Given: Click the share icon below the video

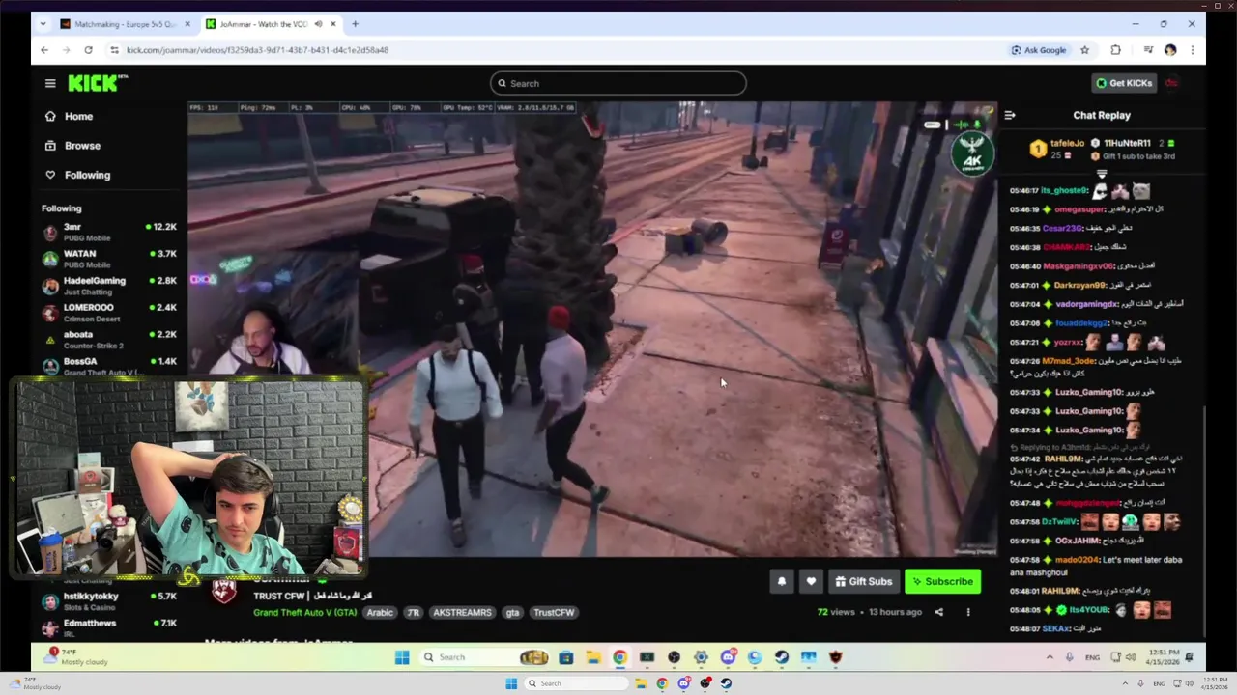Looking at the screenshot, I should click(938, 612).
